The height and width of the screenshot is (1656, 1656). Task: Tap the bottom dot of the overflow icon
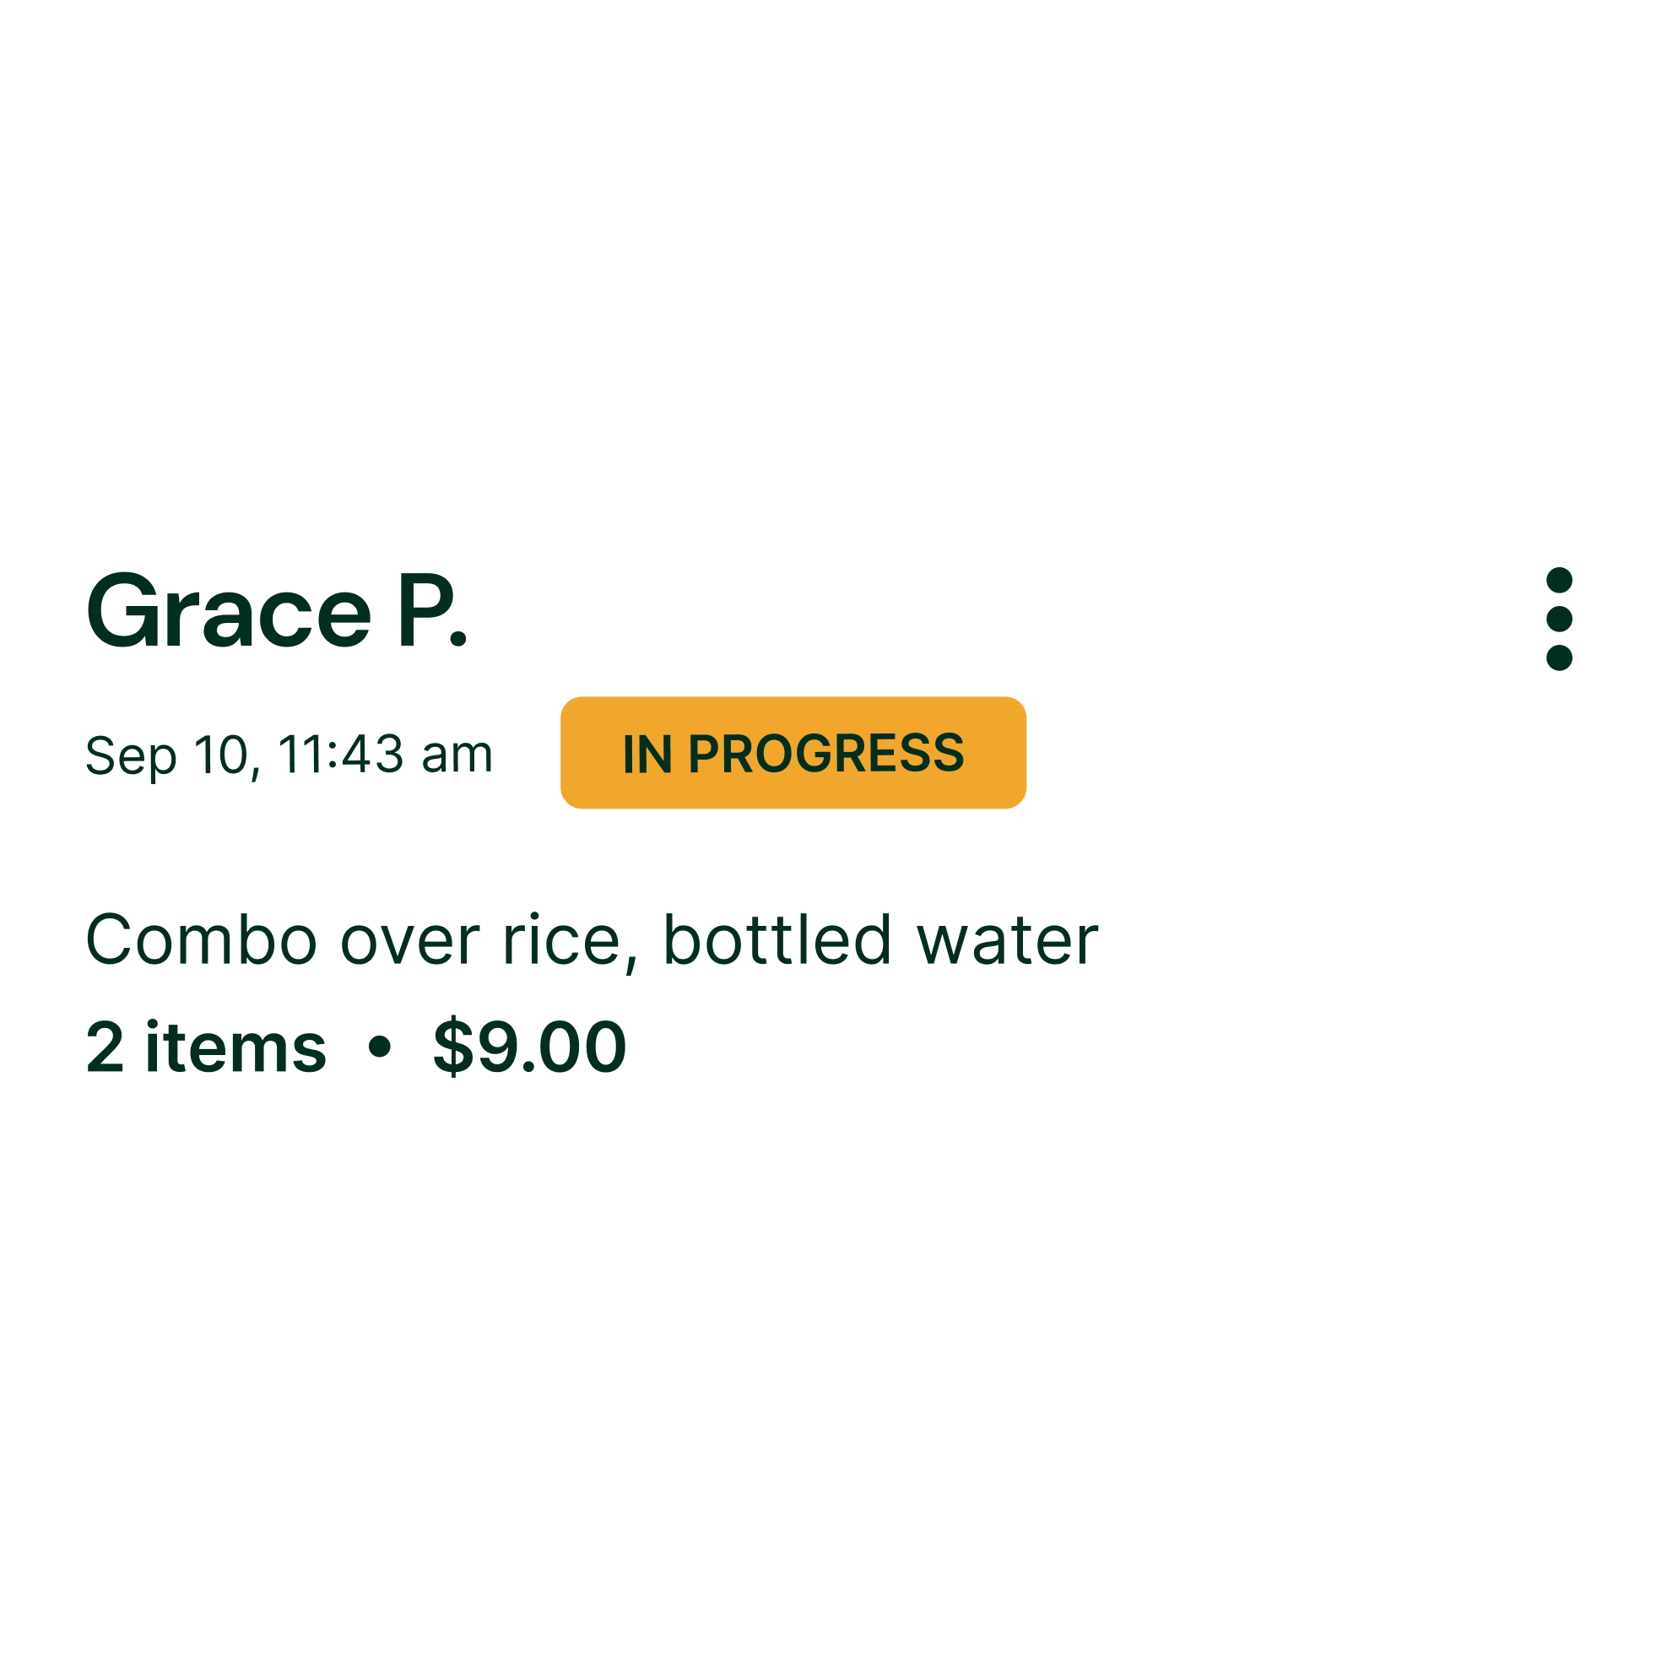(1559, 658)
